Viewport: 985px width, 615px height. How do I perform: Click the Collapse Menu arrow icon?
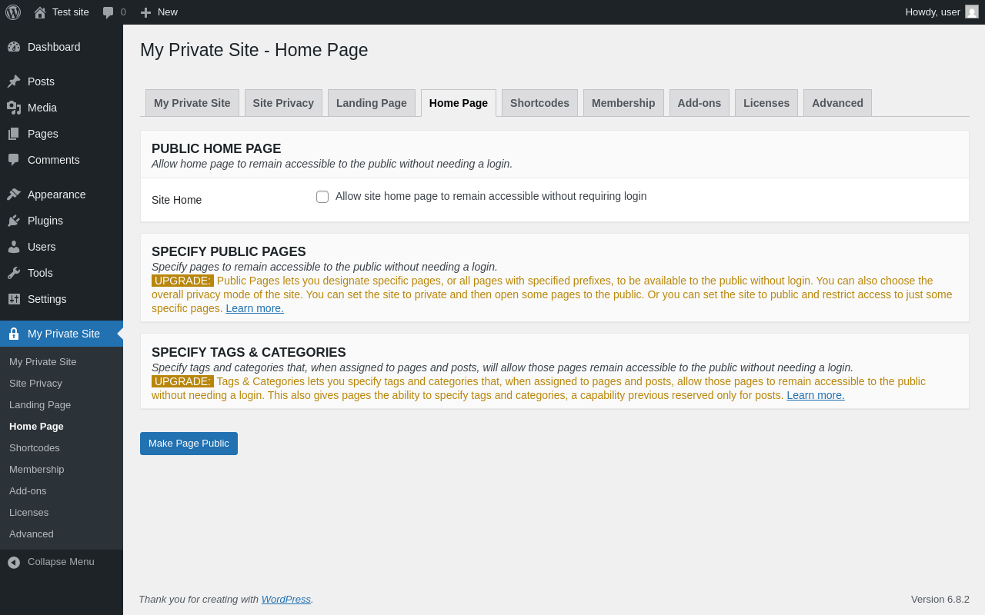(14, 562)
